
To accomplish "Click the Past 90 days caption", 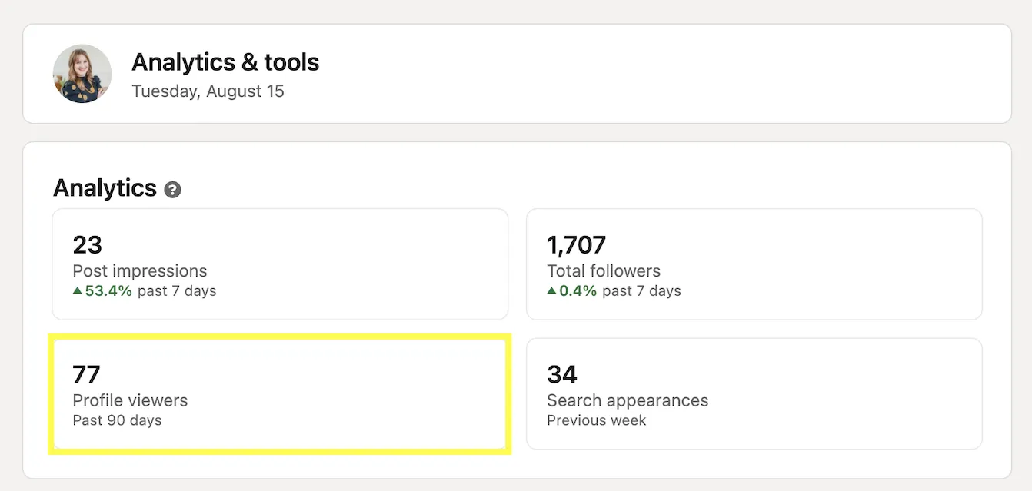I will (117, 420).
